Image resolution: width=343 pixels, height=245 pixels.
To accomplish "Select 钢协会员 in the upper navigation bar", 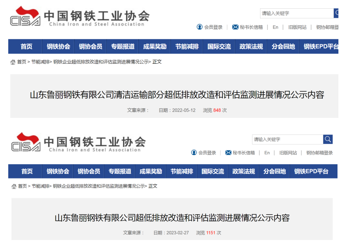I will [90, 46].
